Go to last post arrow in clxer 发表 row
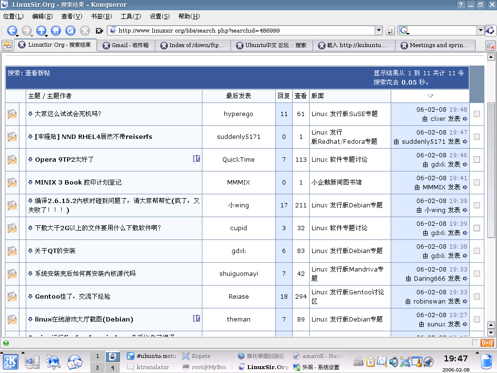The height and width of the screenshot is (373, 497). point(465,119)
